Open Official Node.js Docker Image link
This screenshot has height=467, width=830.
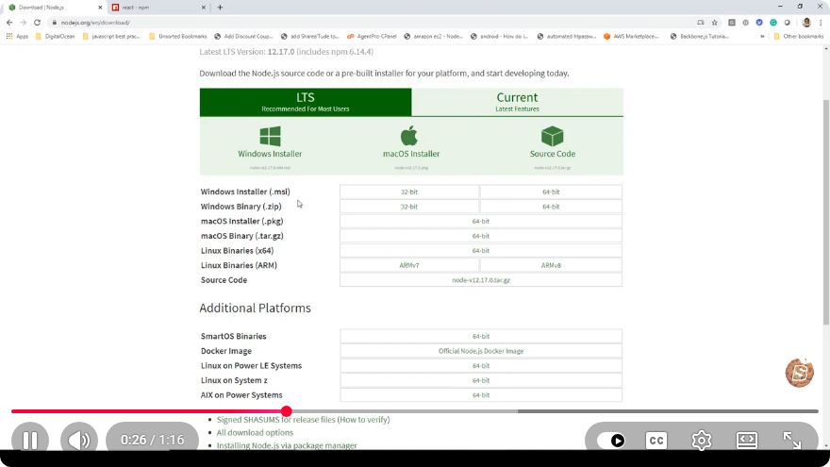click(481, 351)
